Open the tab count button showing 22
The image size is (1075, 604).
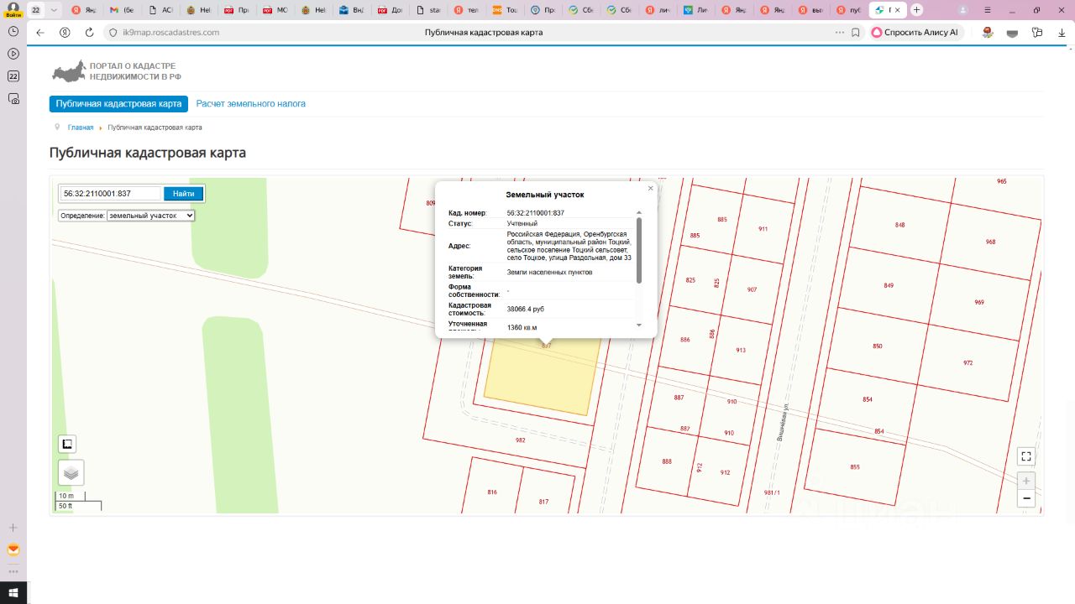[x=36, y=10]
